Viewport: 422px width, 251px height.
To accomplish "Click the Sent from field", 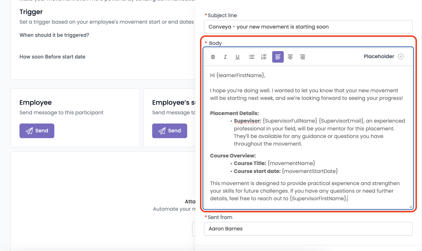I will click(x=308, y=229).
